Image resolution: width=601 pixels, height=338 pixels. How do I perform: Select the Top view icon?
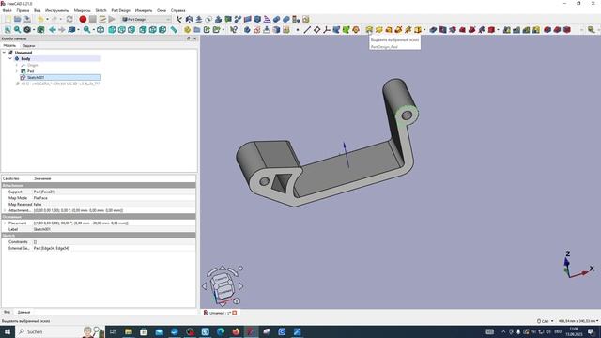121,29
